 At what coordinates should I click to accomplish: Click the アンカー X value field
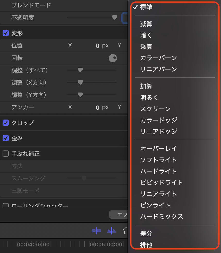pos(97,107)
